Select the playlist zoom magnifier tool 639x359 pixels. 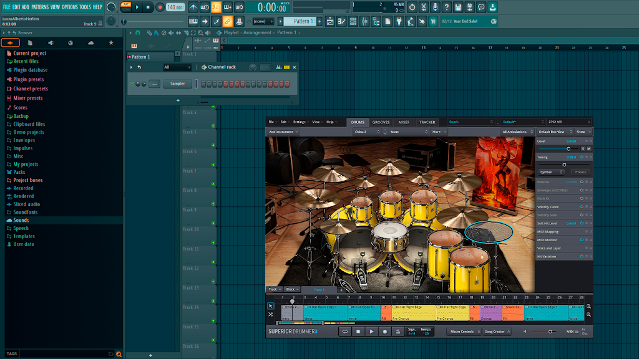point(200,32)
